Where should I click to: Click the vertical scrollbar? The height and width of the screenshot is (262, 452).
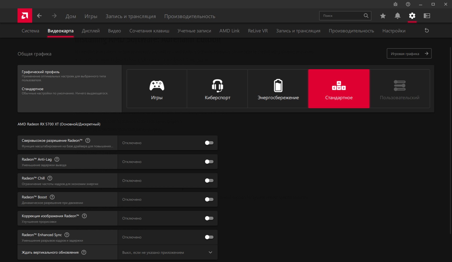tap(450, 140)
